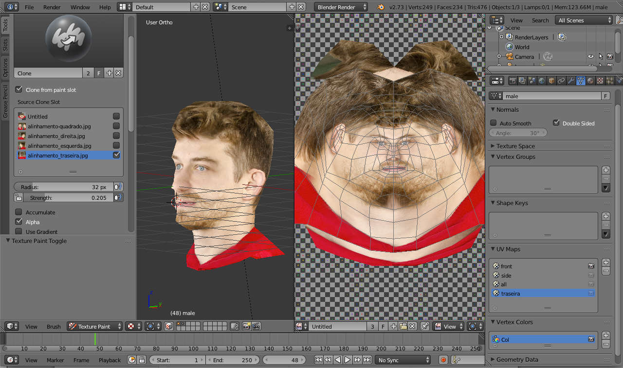
Task: Create a new image with the plus icon
Action: point(393,326)
